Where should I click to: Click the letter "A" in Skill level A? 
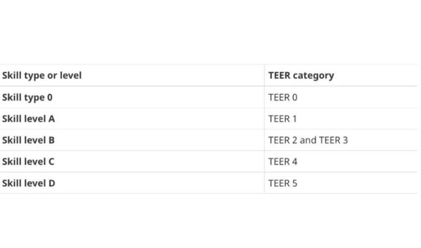click(52, 119)
